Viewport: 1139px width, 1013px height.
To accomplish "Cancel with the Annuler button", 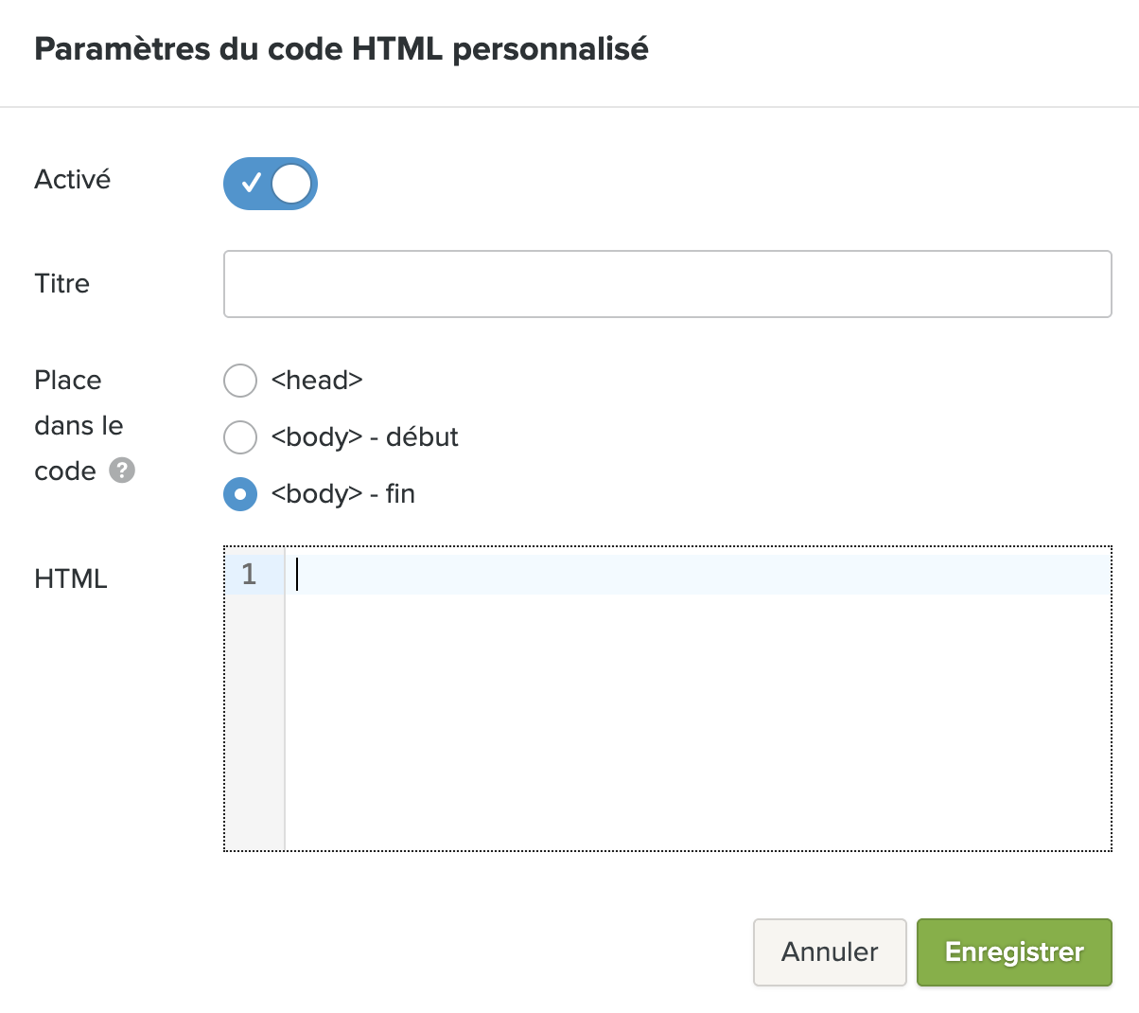I will pyautogui.click(x=830, y=952).
